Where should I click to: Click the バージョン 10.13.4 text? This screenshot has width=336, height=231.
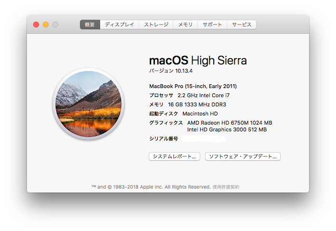[x=171, y=71]
